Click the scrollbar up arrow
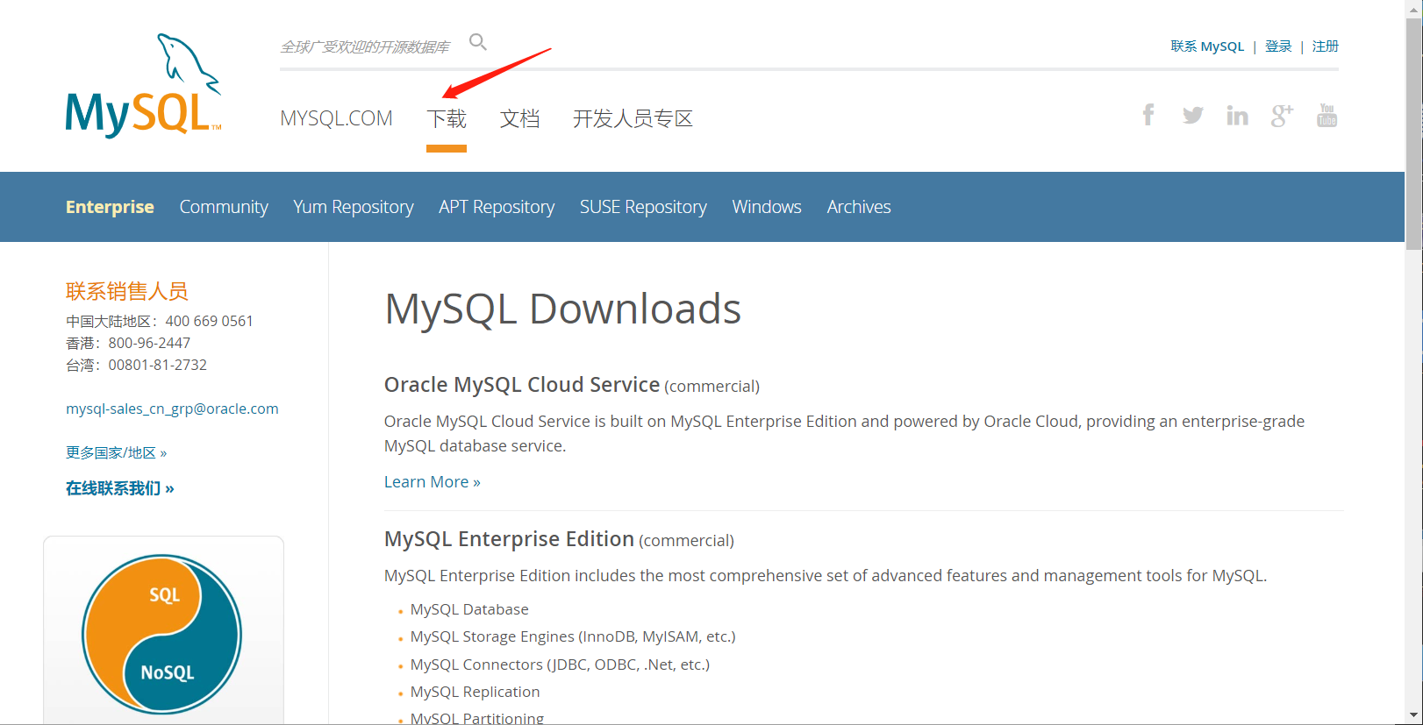Viewport: 1423px width, 725px height. 1413,8
